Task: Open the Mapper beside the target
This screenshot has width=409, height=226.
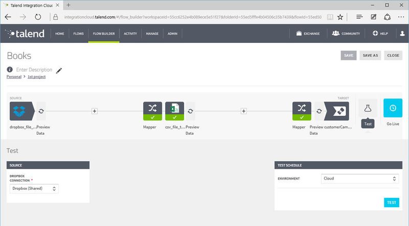Action: (x=302, y=111)
